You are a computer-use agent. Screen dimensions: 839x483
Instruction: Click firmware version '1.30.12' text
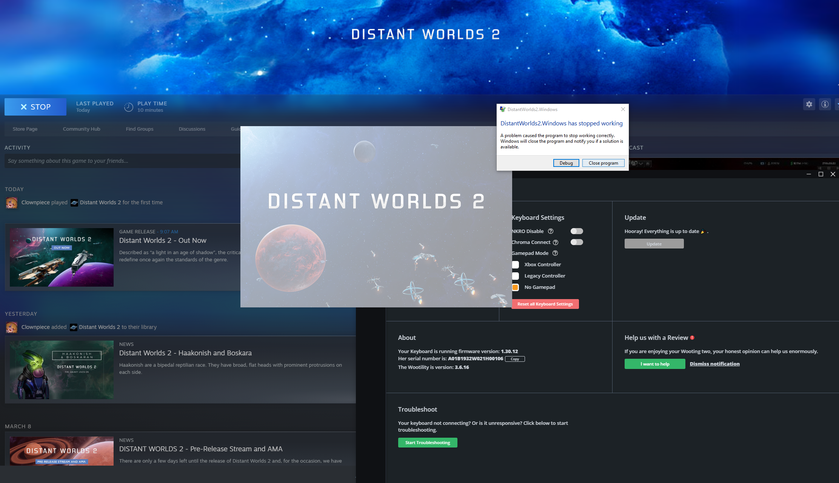pyautogui.click(x=509, y=352)
